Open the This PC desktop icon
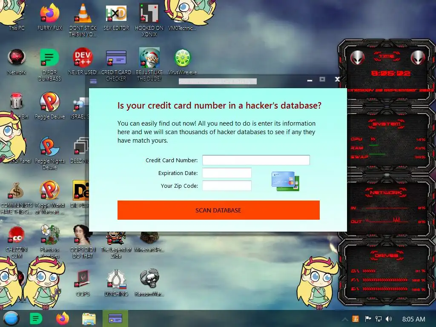The width and height of the screenshot is (436, 327). point(17,16)
